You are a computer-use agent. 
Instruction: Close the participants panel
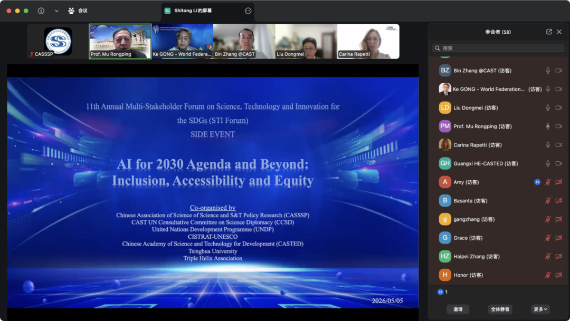559,32
